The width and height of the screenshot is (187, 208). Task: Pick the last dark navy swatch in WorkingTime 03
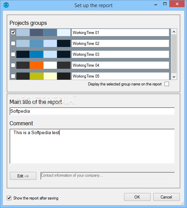[x=64, y=54]
